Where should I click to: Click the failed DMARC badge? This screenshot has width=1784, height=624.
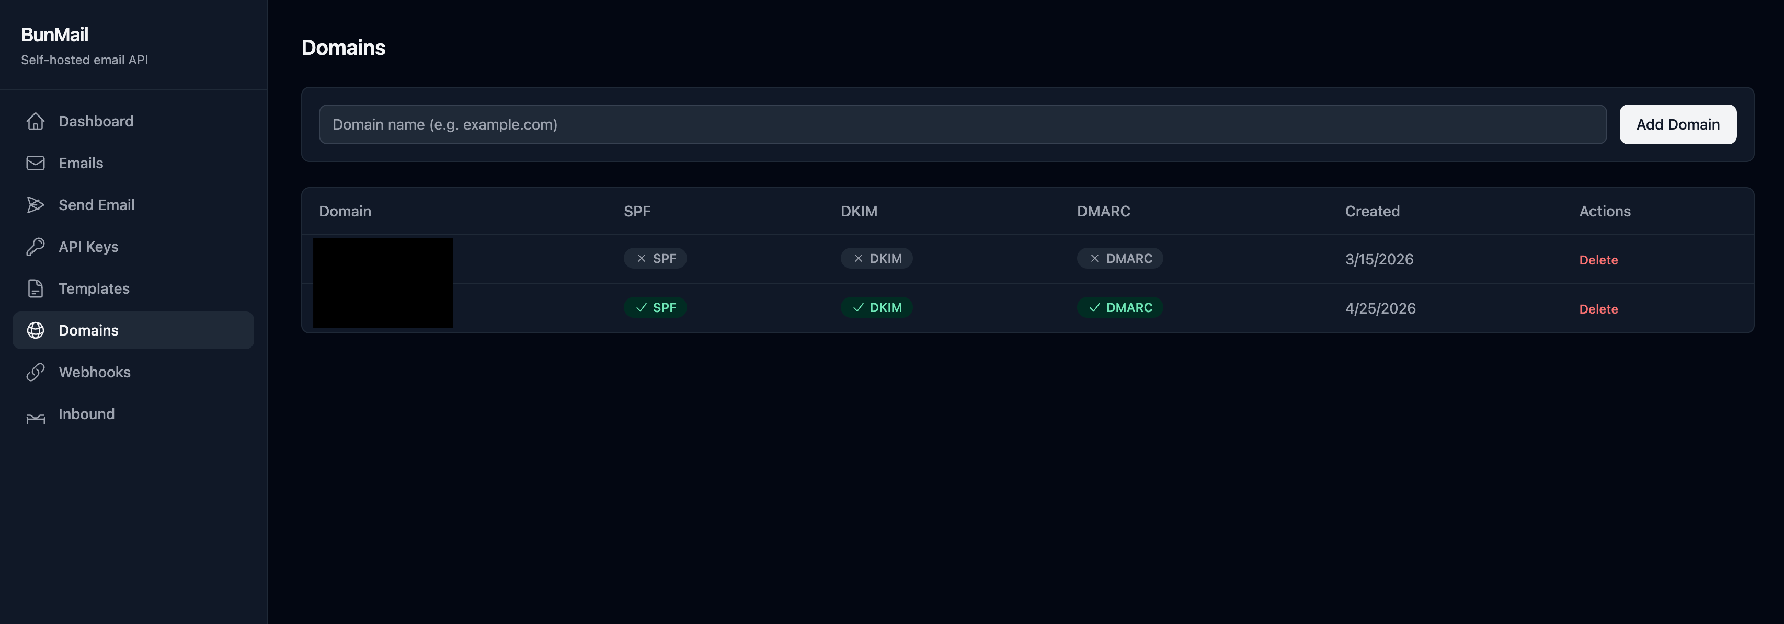tap(1119, 258)
